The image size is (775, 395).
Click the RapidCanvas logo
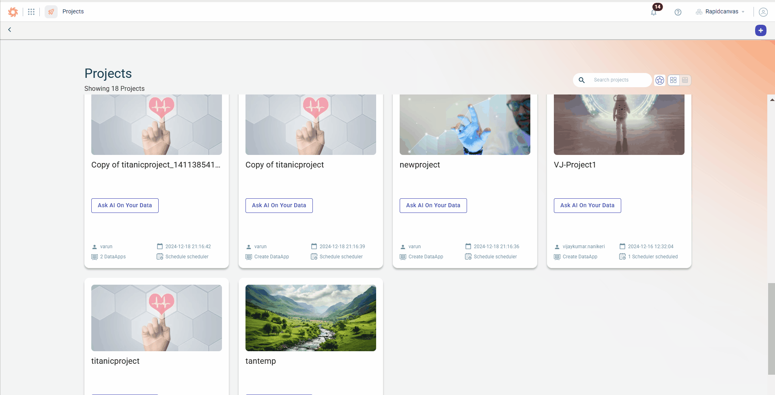coord(13,12)
